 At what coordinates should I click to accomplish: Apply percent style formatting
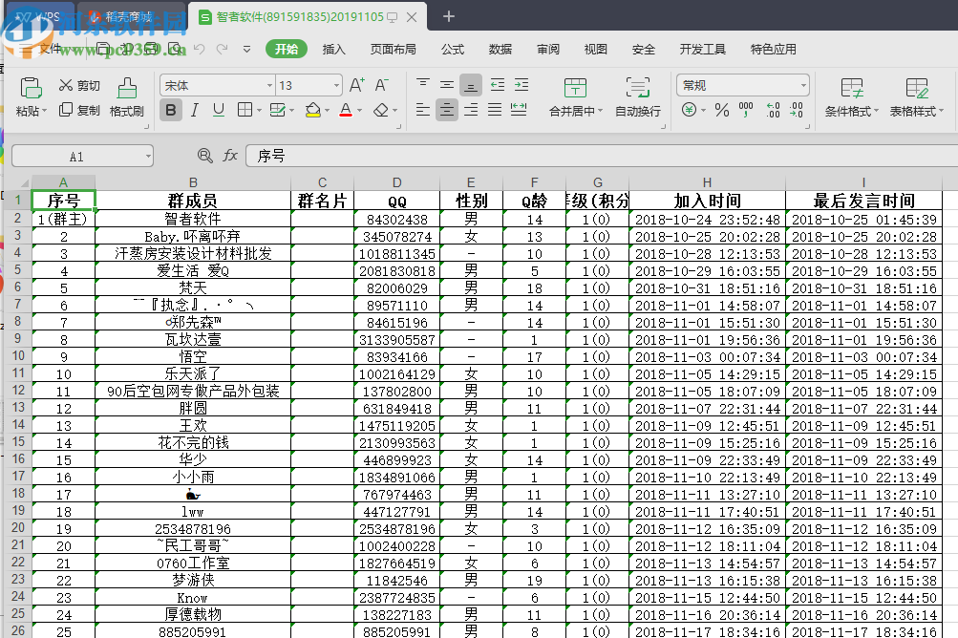point(722,111)
